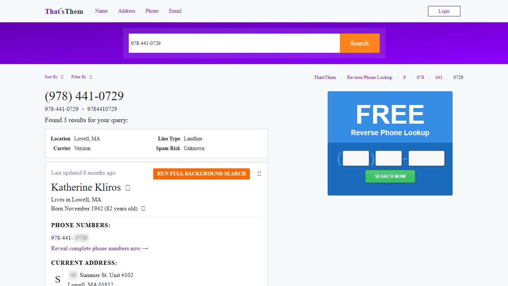Run full background search
This screenshot has width=508, height=286.
point(201,174)
